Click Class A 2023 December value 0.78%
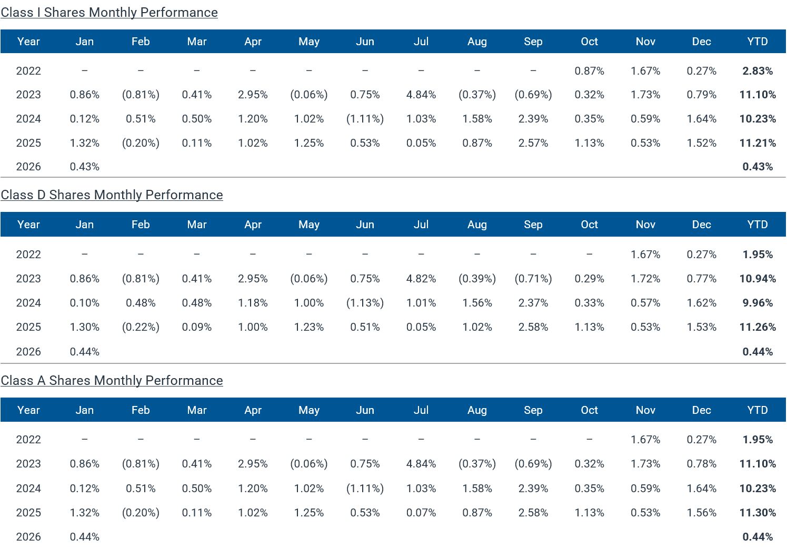 coord(701,464)
